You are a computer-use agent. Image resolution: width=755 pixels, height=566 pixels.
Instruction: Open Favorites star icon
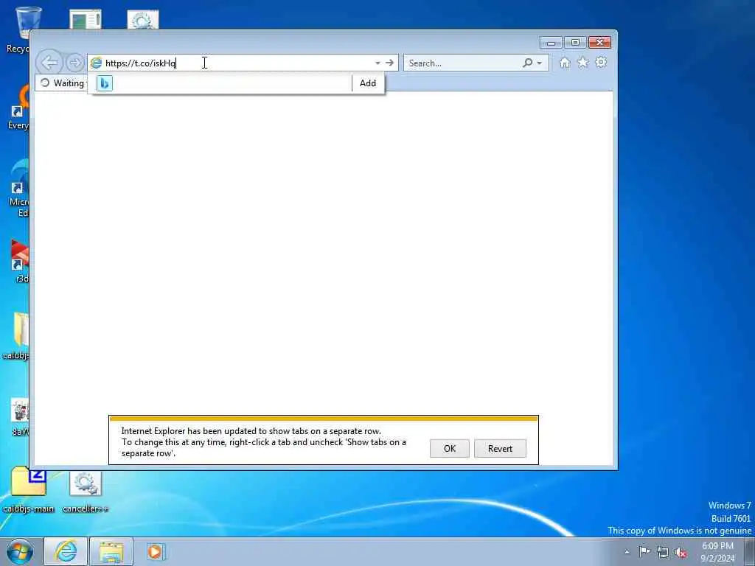pos(582,62)
